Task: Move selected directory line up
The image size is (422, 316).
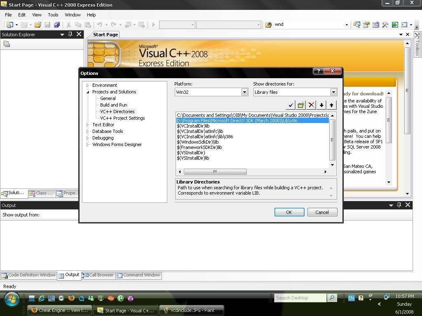Action: [x=332, y=105]
